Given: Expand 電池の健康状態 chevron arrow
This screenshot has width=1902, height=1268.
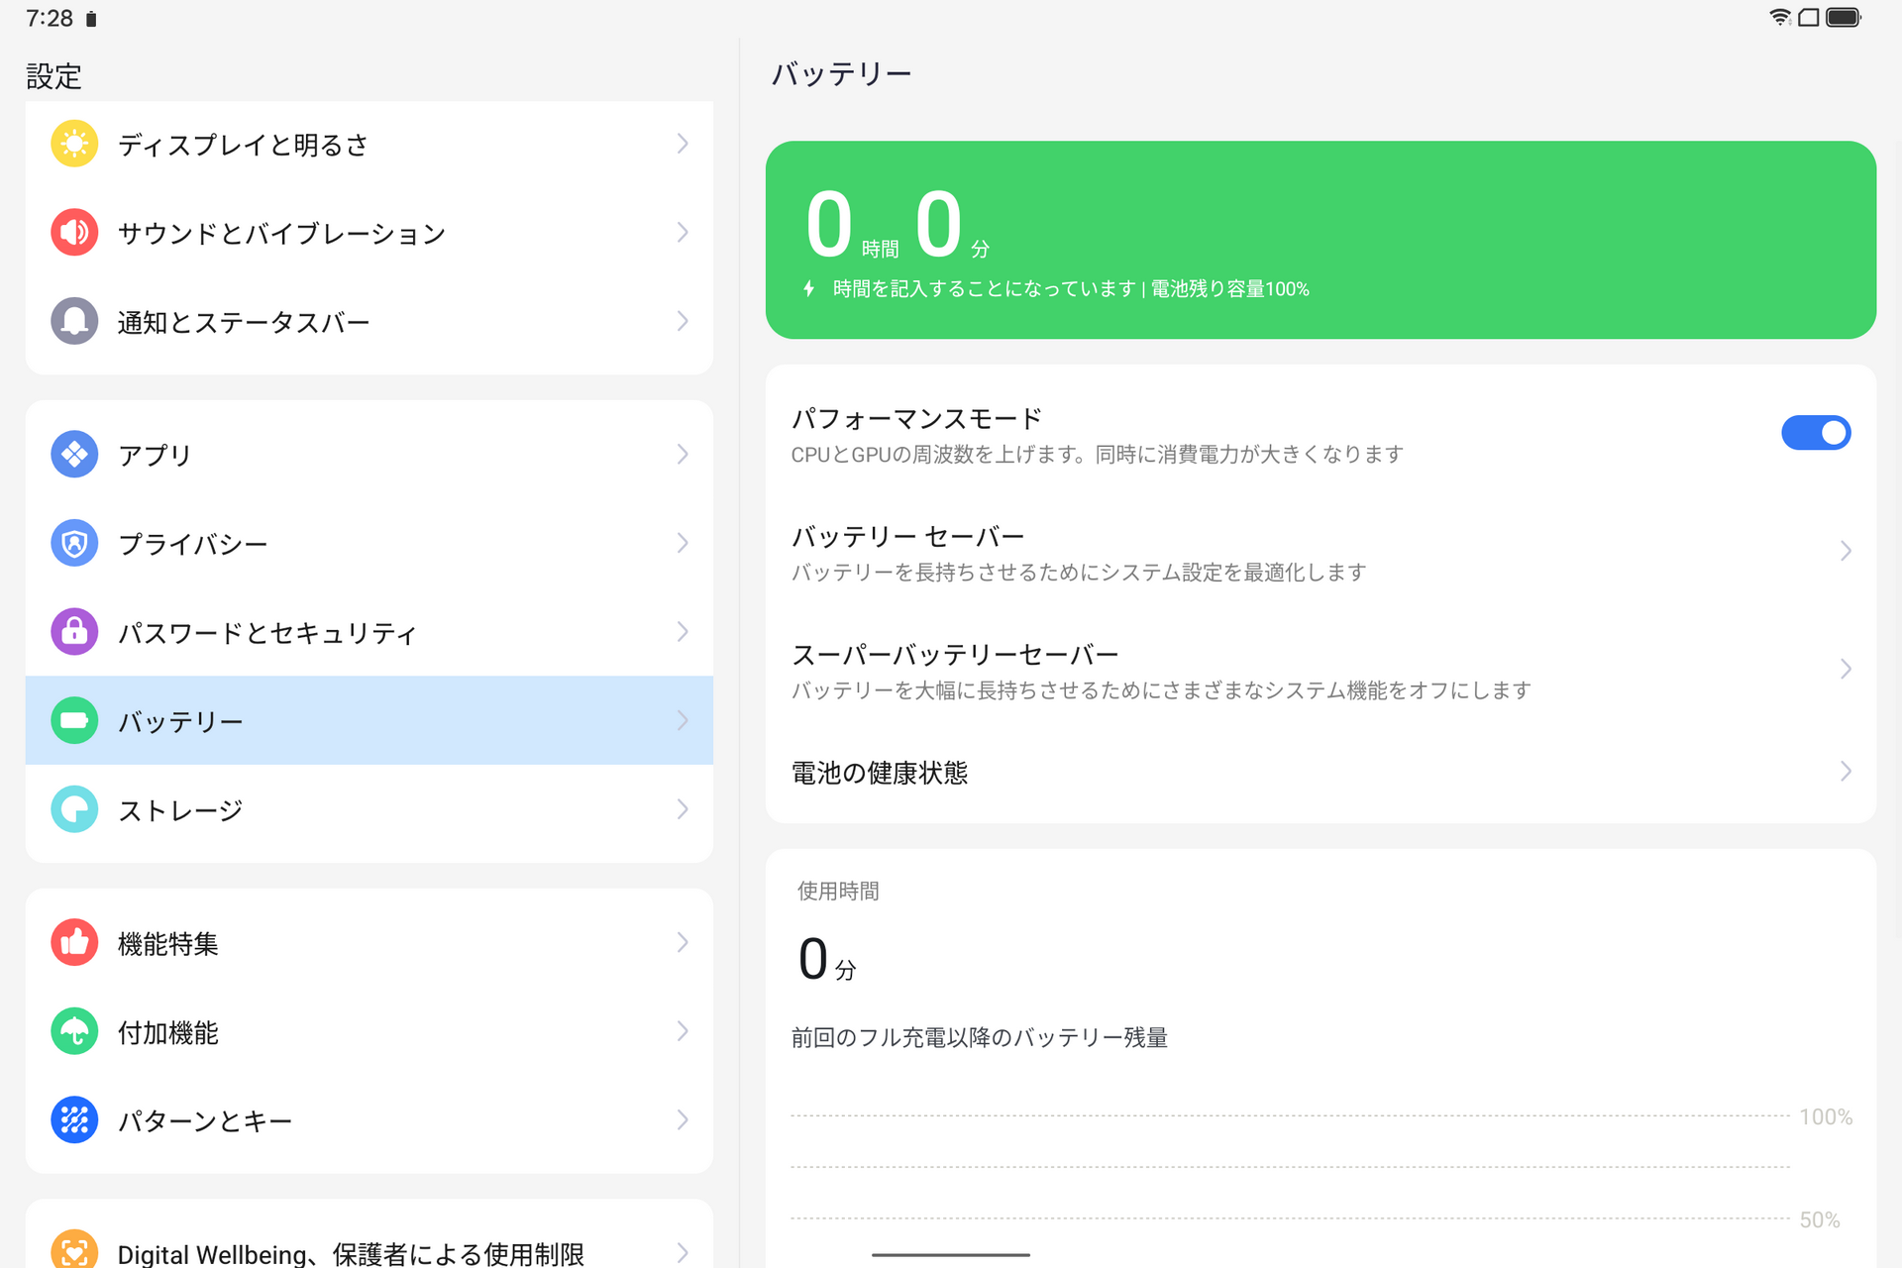Looking at the screenshot, I should 1845,771.
